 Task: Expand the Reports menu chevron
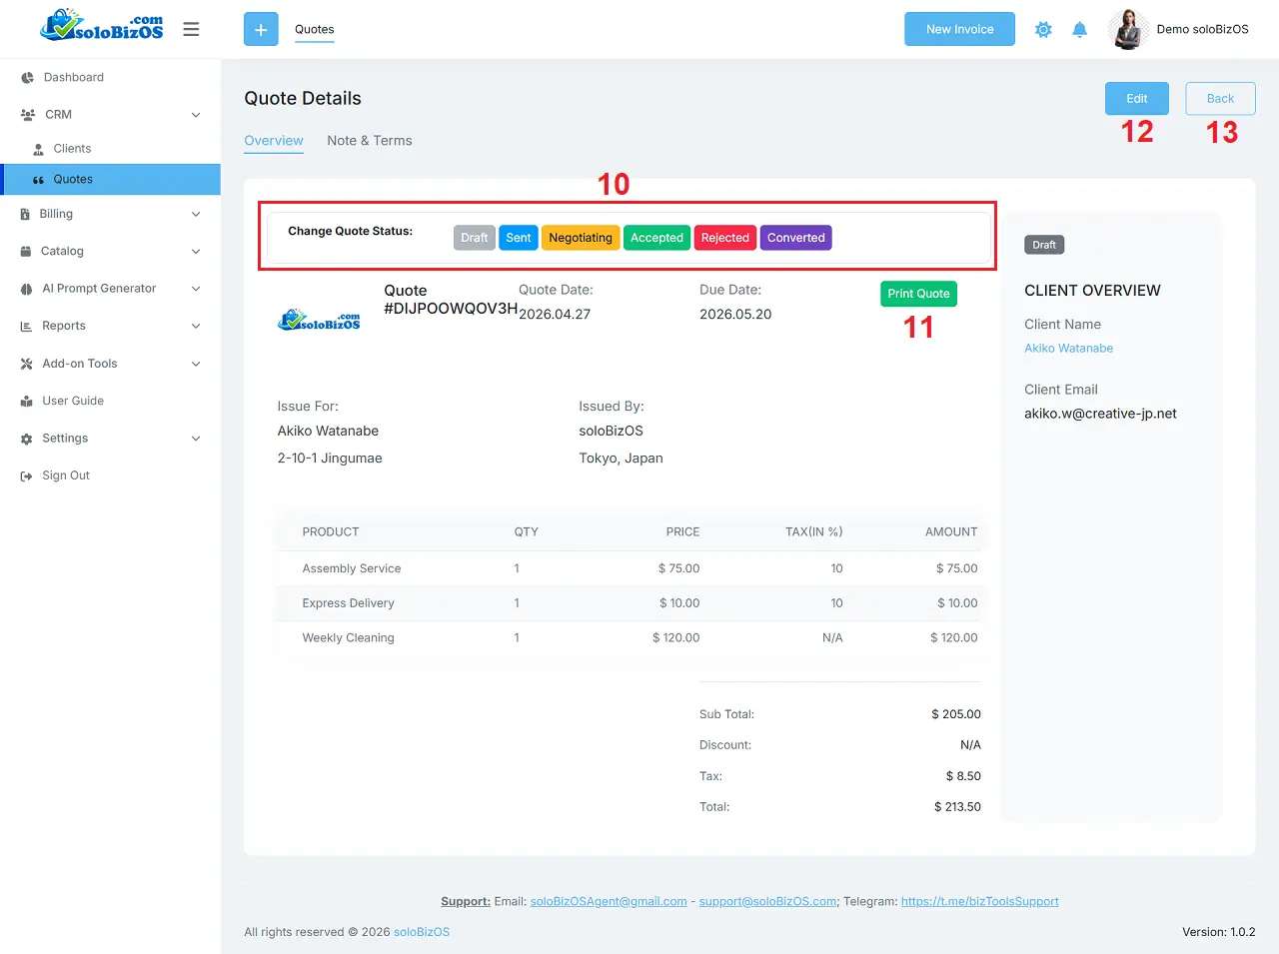(x=196, y=327)
